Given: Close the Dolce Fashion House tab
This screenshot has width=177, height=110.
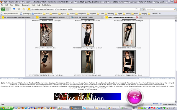Looking at the screenshot, I should [137, 17].
